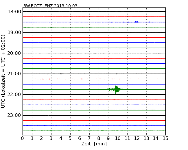
Task: Click the small blue blip near minute 2
Action: point(41,63)
